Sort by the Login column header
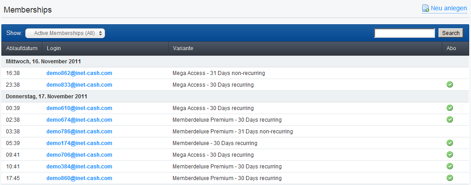The height and width of the screenshot is (185, 471). (105, 48)
